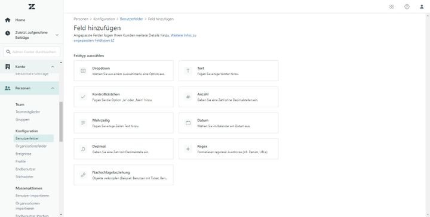Expand Zuletzt aufgerufene Beiträge chevron
Screen dimensions: 430x217
pyautogui.click(x=57, y=35)
